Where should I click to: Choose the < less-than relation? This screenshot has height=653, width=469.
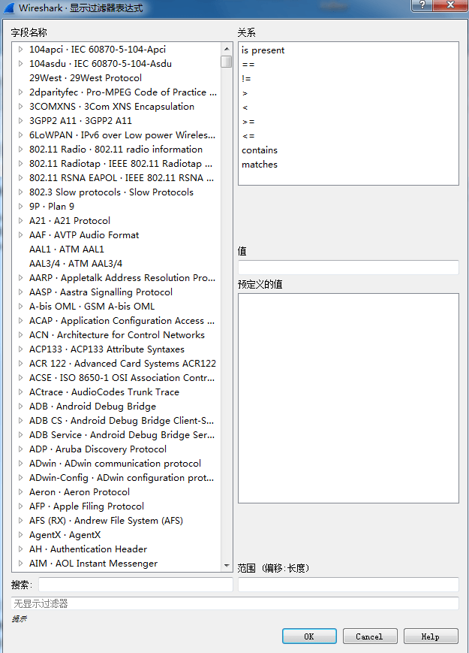[x=245, y=107]
